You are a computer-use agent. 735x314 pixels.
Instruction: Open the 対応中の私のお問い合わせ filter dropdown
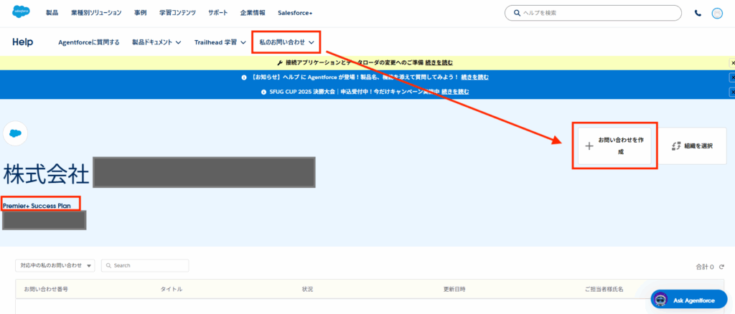pyautogui.click(x=55, y=265)
